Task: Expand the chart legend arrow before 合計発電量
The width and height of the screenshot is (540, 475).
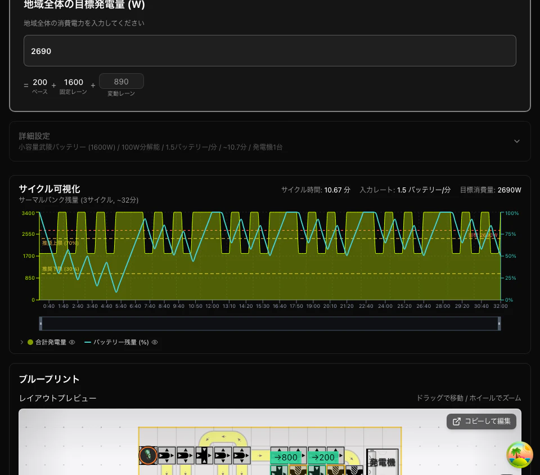Action: click(22, 342)
